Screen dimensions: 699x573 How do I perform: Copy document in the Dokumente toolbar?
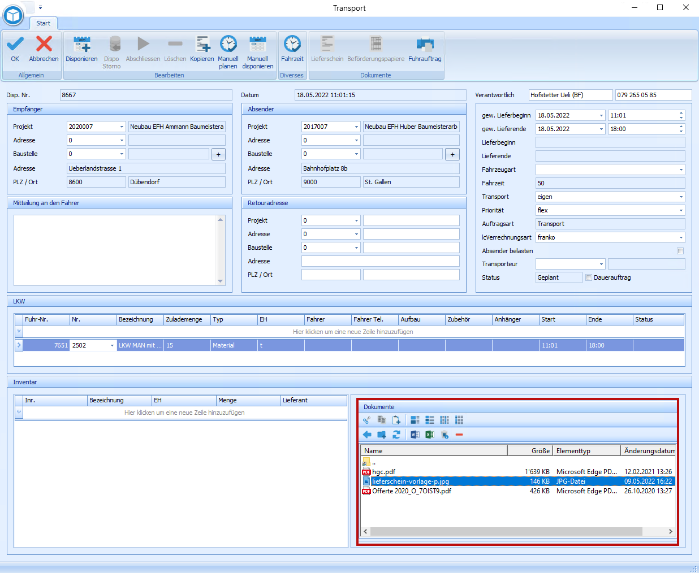pyautogui.click(x=382, y=420)
